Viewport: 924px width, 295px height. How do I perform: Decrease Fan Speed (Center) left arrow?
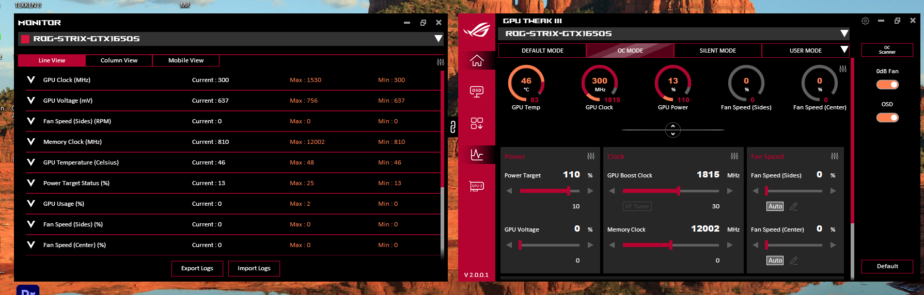756,245
